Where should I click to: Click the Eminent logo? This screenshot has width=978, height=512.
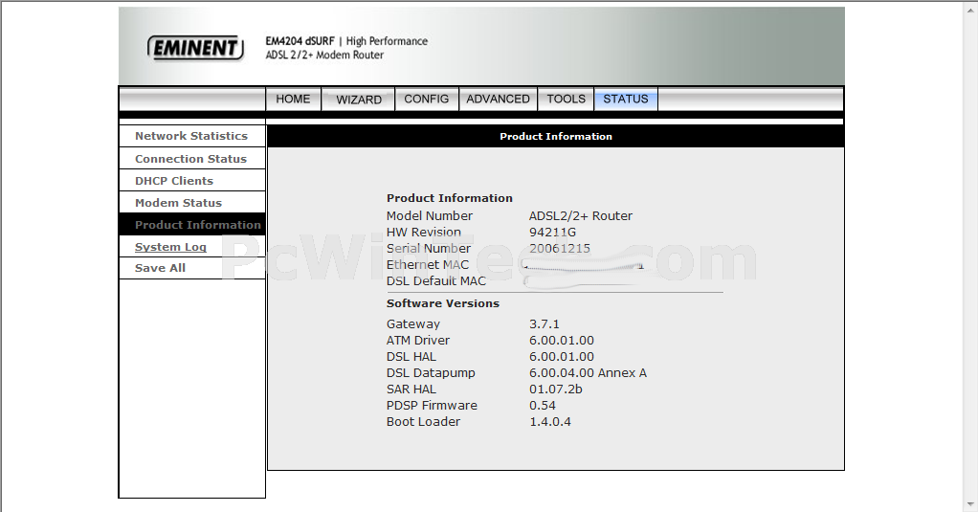[x=195, y=48]
